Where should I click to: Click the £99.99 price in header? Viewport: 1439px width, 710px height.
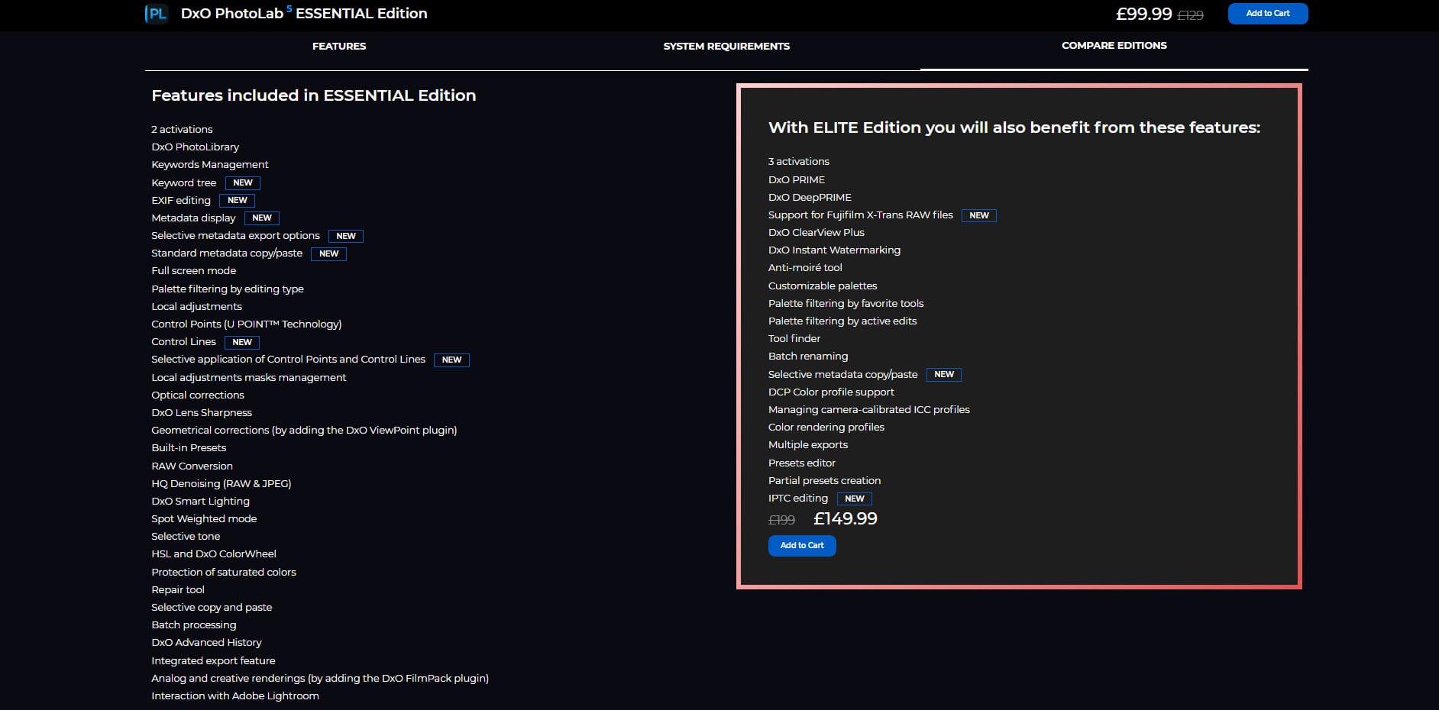[1143, 14]
